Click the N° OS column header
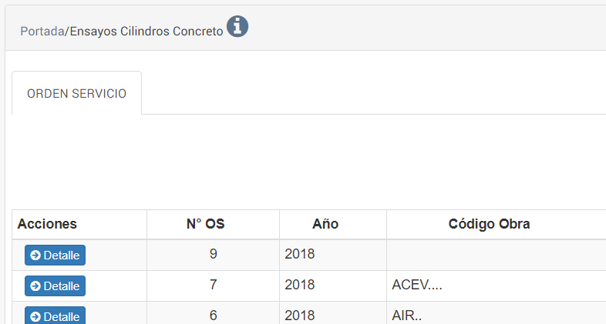The width and height of the screenshot is (606, 324). pyautogui.click(x=206, y=224)
